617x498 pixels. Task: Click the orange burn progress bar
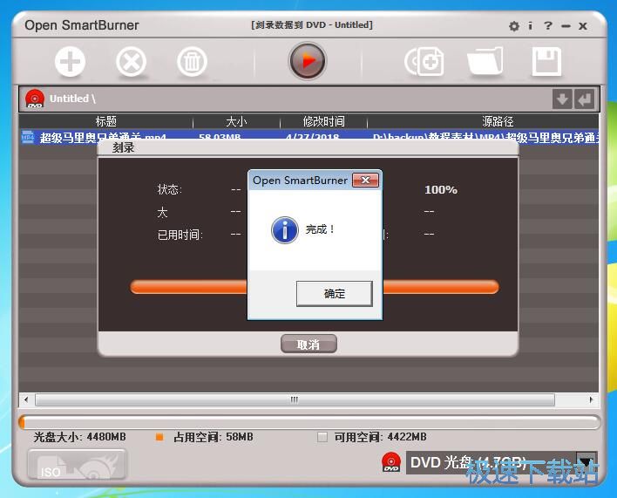pos(315,287)
